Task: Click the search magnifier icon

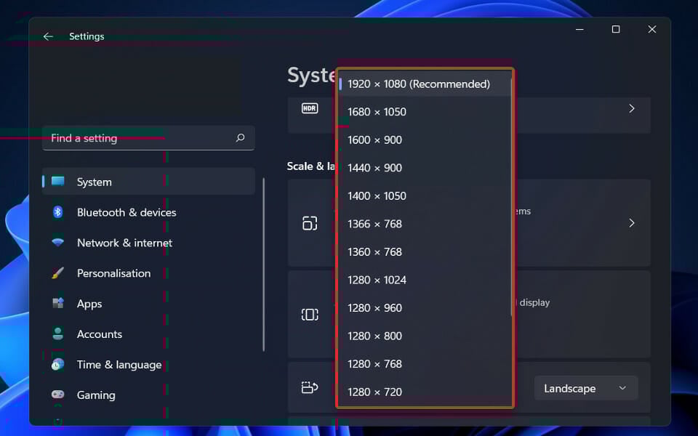Action: coord(241,138)
